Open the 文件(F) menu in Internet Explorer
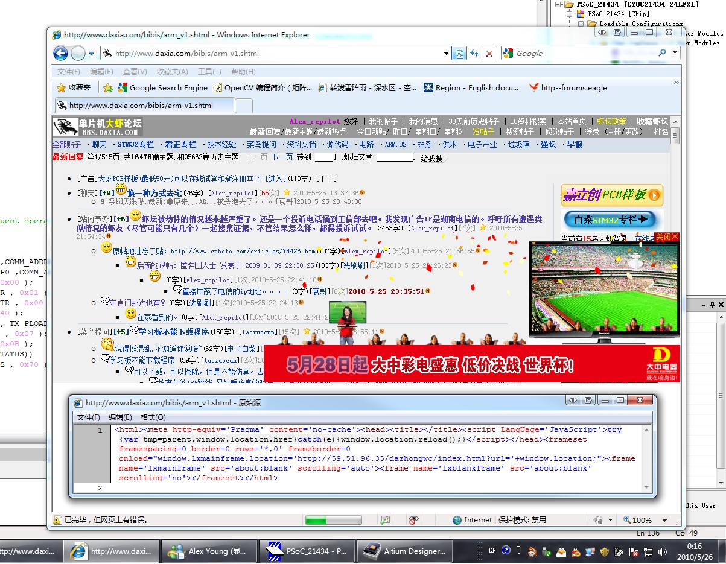Image resolution: width=726 pixels, height=564 pixels. tap(69, 72)
